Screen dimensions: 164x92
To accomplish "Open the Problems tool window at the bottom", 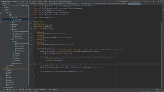I will (x=22, y=89).
